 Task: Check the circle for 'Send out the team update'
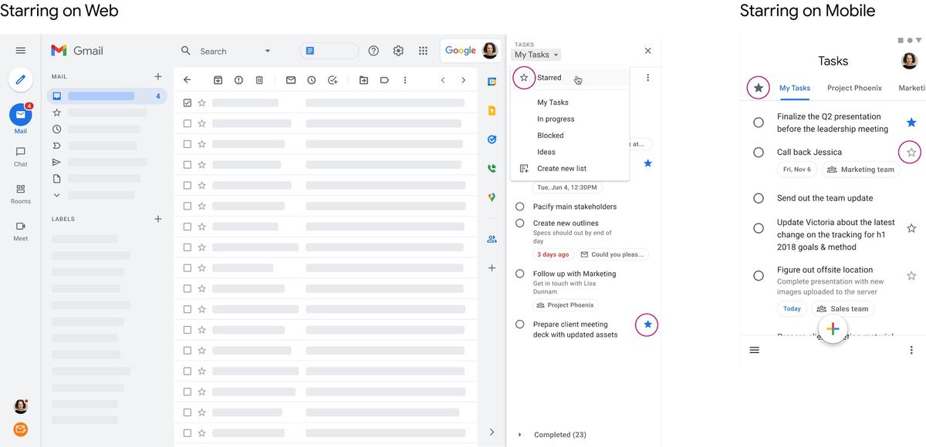759,198
